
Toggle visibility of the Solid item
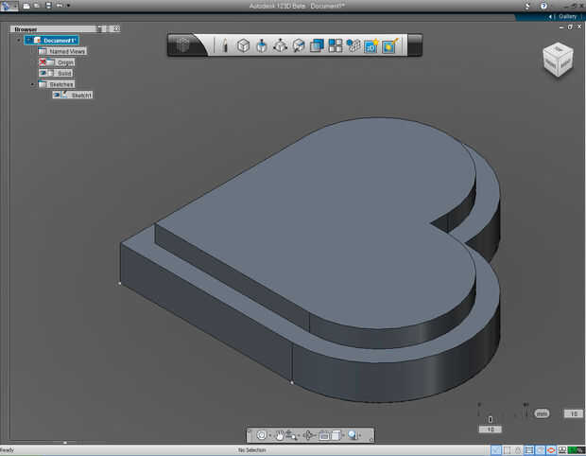tap(43, 73)
